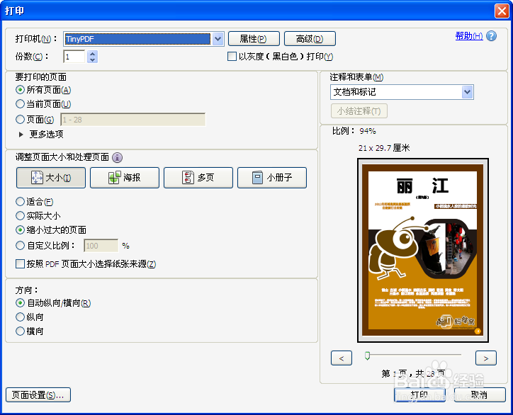Viewport: 513px width, 415px height.
Task: Open the 帮助 help link
Action: tap(469, 36)
